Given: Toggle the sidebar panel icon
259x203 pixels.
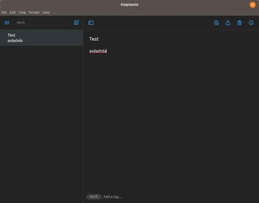Looking at the screenshot, I should [x=91, y=23].
